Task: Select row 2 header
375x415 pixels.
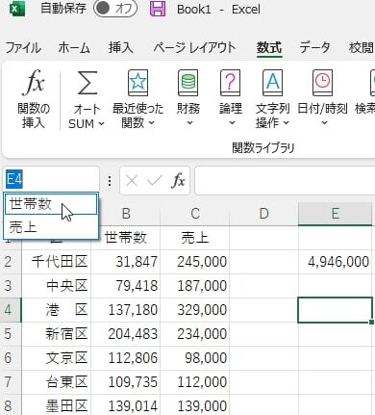Action: 11,262
